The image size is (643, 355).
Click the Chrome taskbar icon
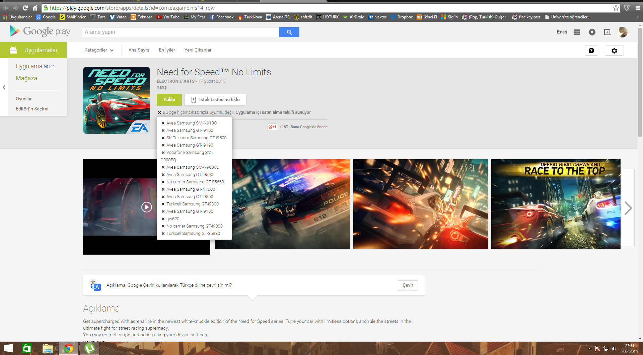(x=69, y=348)
